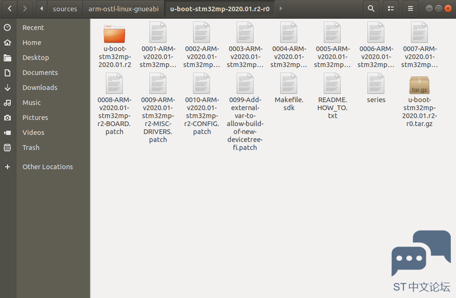Select the 0010 r2-CONFIG.patch file icon
The width and height of the screenshot is (456, 298).
click(x=202, y=83)
